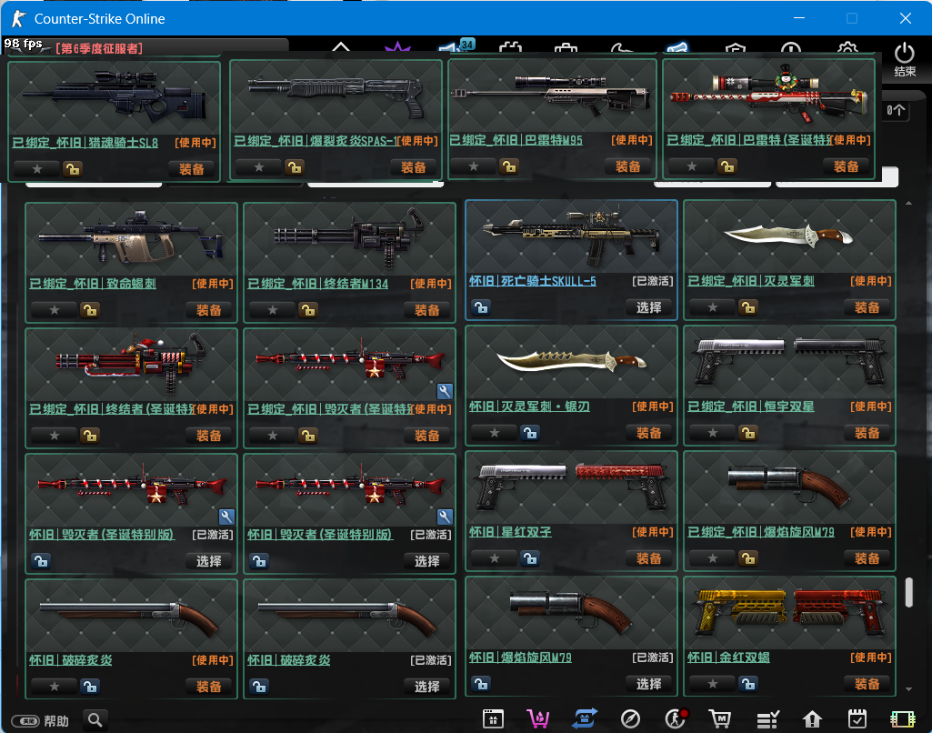Image resolution: width=932 pixels, height=733 pixels.
Task: Click the 结束 power button
Action: tap(905, 59)
